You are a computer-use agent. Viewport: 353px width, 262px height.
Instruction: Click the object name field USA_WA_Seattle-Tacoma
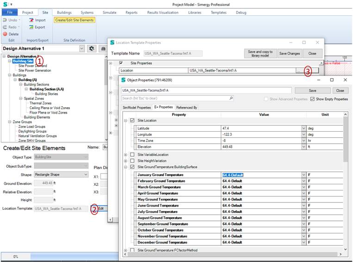(206, 91)
